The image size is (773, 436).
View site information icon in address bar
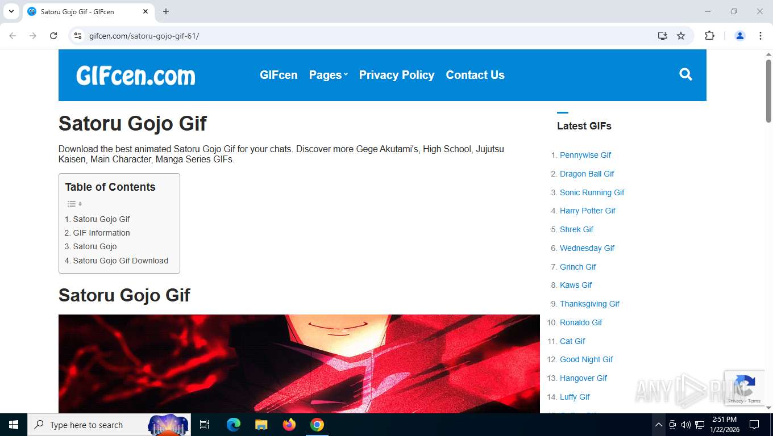78,36
